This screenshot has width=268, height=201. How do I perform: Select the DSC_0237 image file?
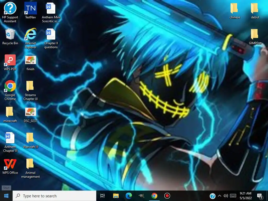click(30, 115)
